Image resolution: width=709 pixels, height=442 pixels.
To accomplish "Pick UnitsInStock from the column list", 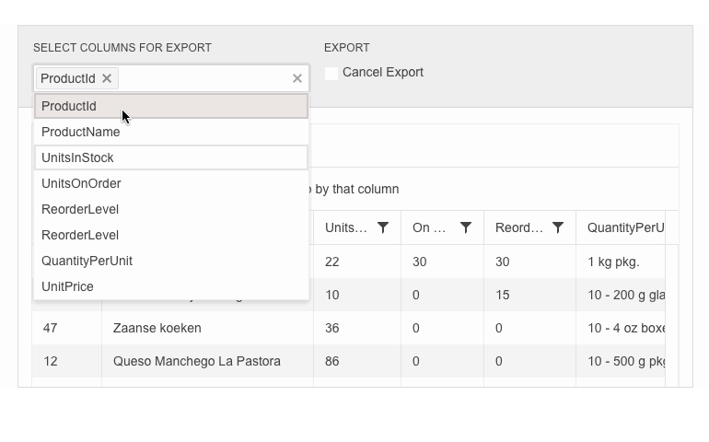I will pos(171,157).
